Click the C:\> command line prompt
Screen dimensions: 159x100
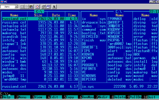pos(4,94)
